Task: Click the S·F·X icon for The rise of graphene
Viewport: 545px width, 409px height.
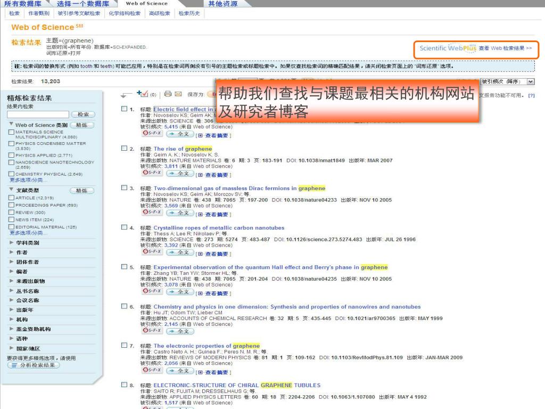Action: point(152,173)
